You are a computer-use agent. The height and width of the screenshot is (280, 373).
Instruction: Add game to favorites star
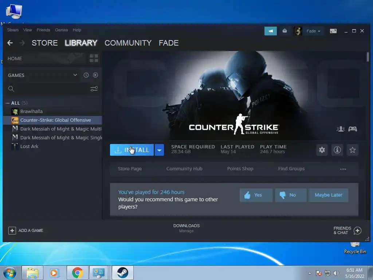[x=352, y=150]
